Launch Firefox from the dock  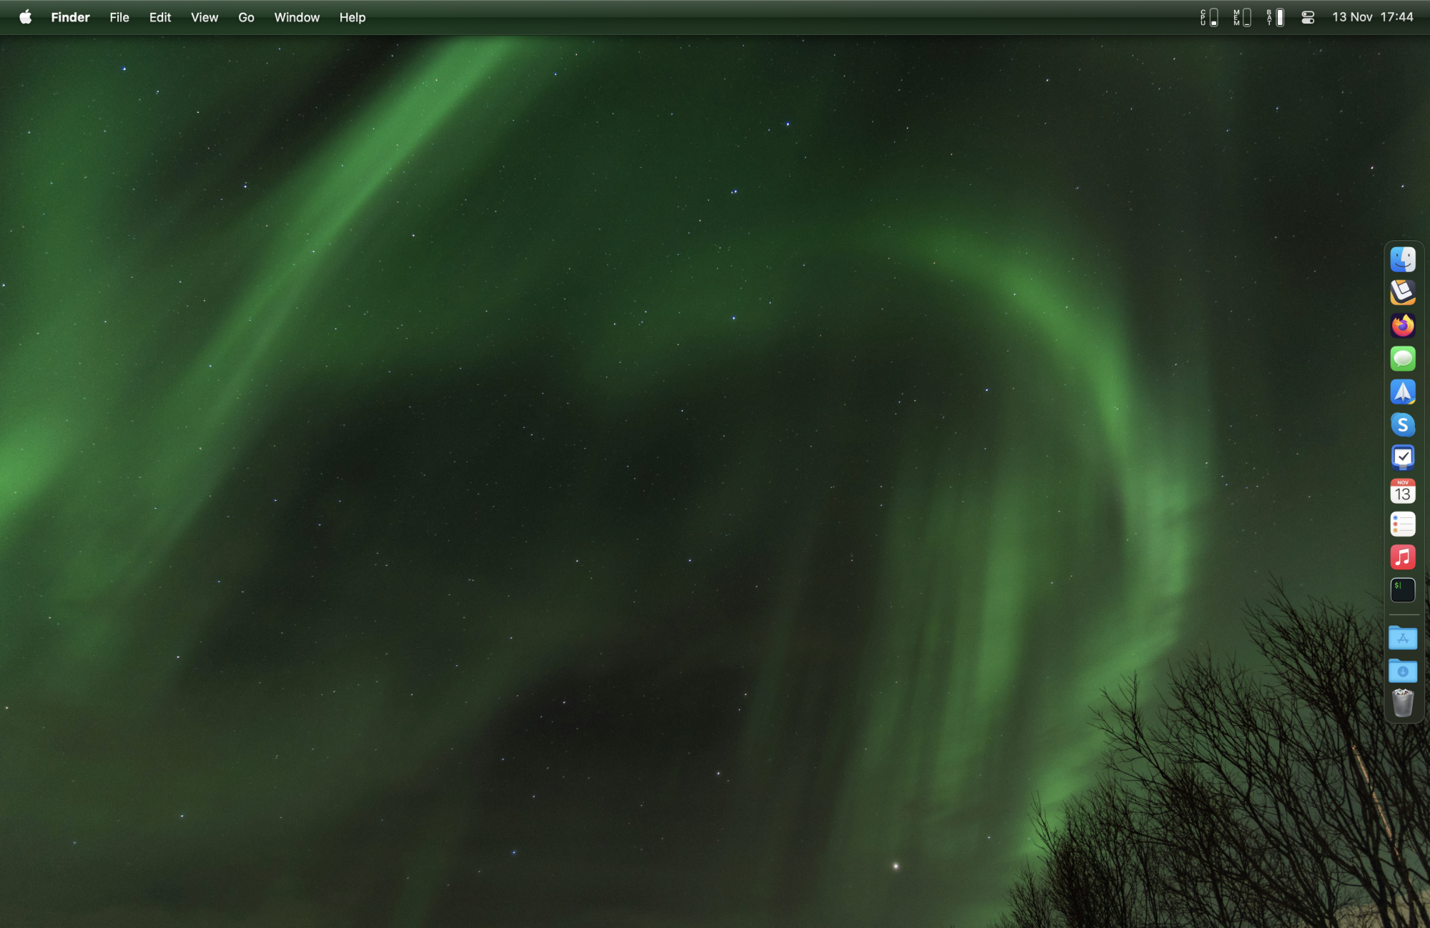pyautogui.click(x=1402, y=326)
